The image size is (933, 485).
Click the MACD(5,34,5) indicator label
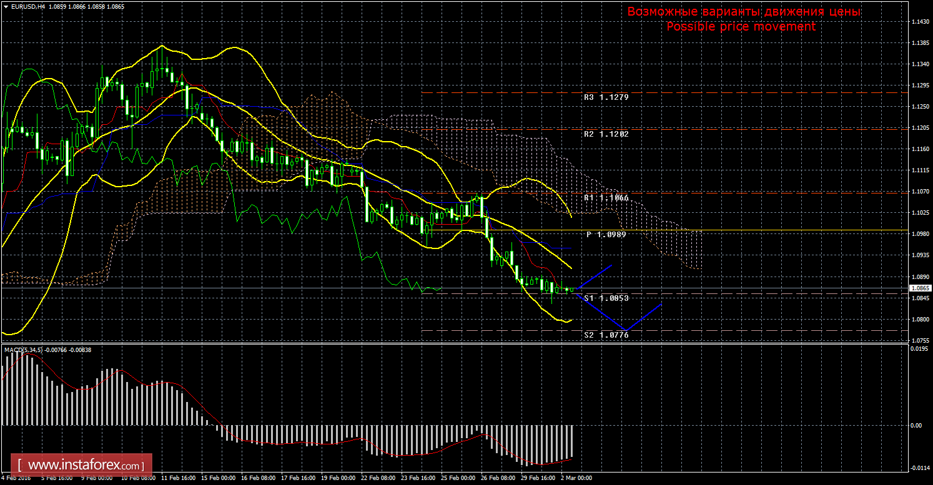coord(23,350)
